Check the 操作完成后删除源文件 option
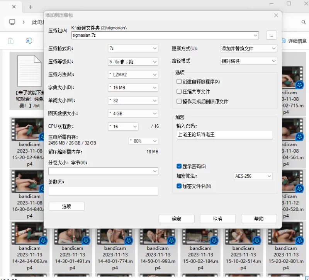 coord(179,102)
